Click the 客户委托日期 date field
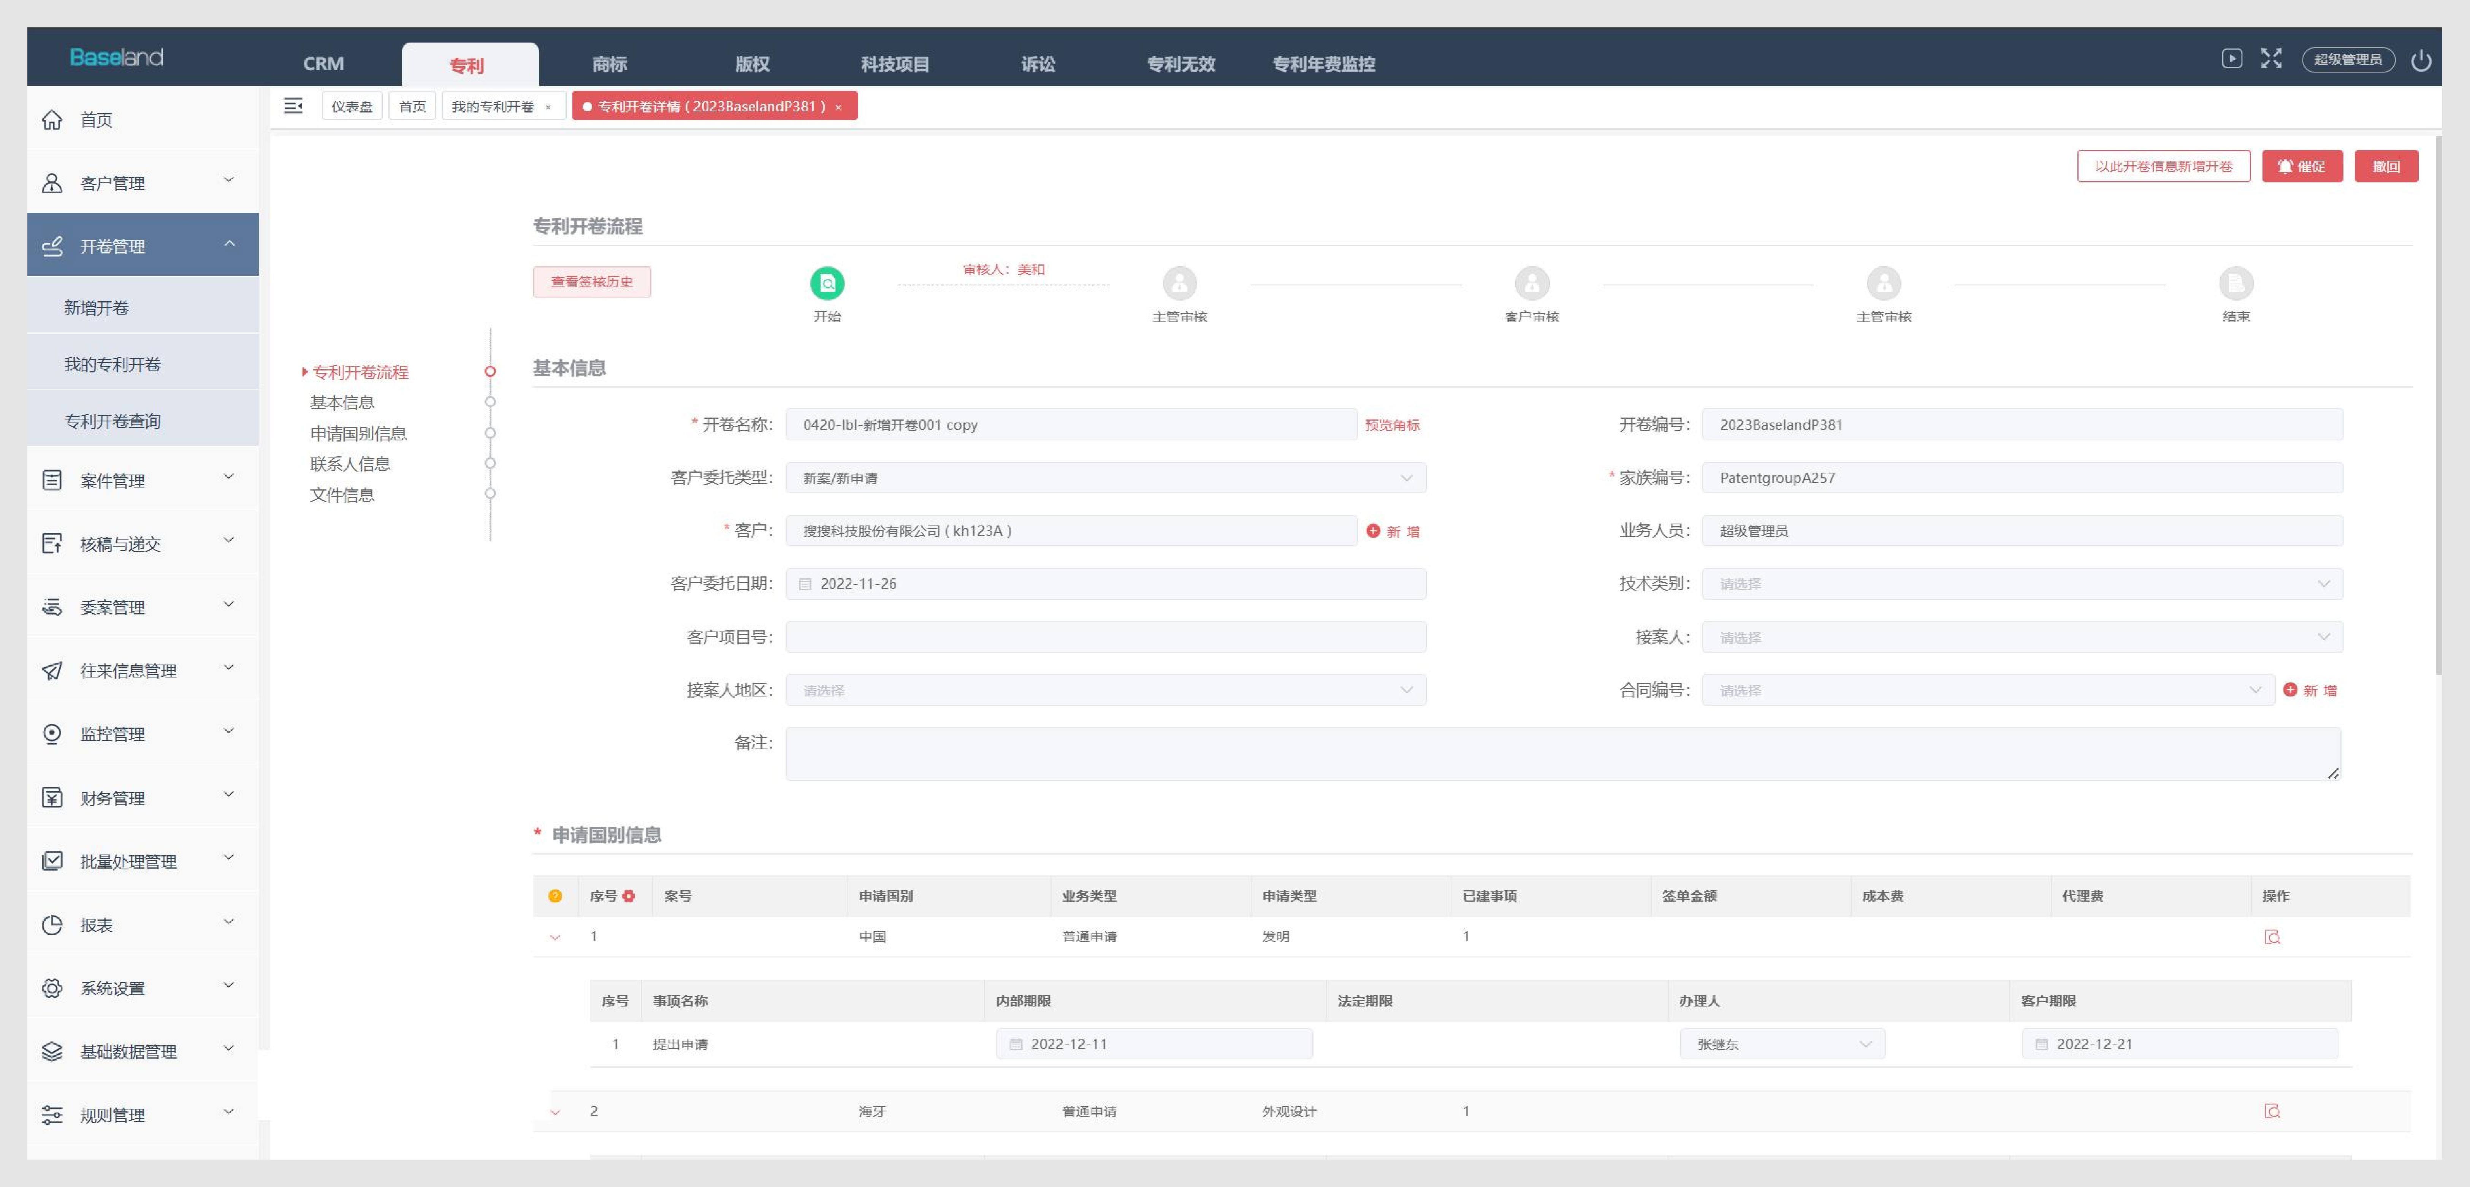The height and width of the screenshot is (1187, 2470). coord(1106,584)
